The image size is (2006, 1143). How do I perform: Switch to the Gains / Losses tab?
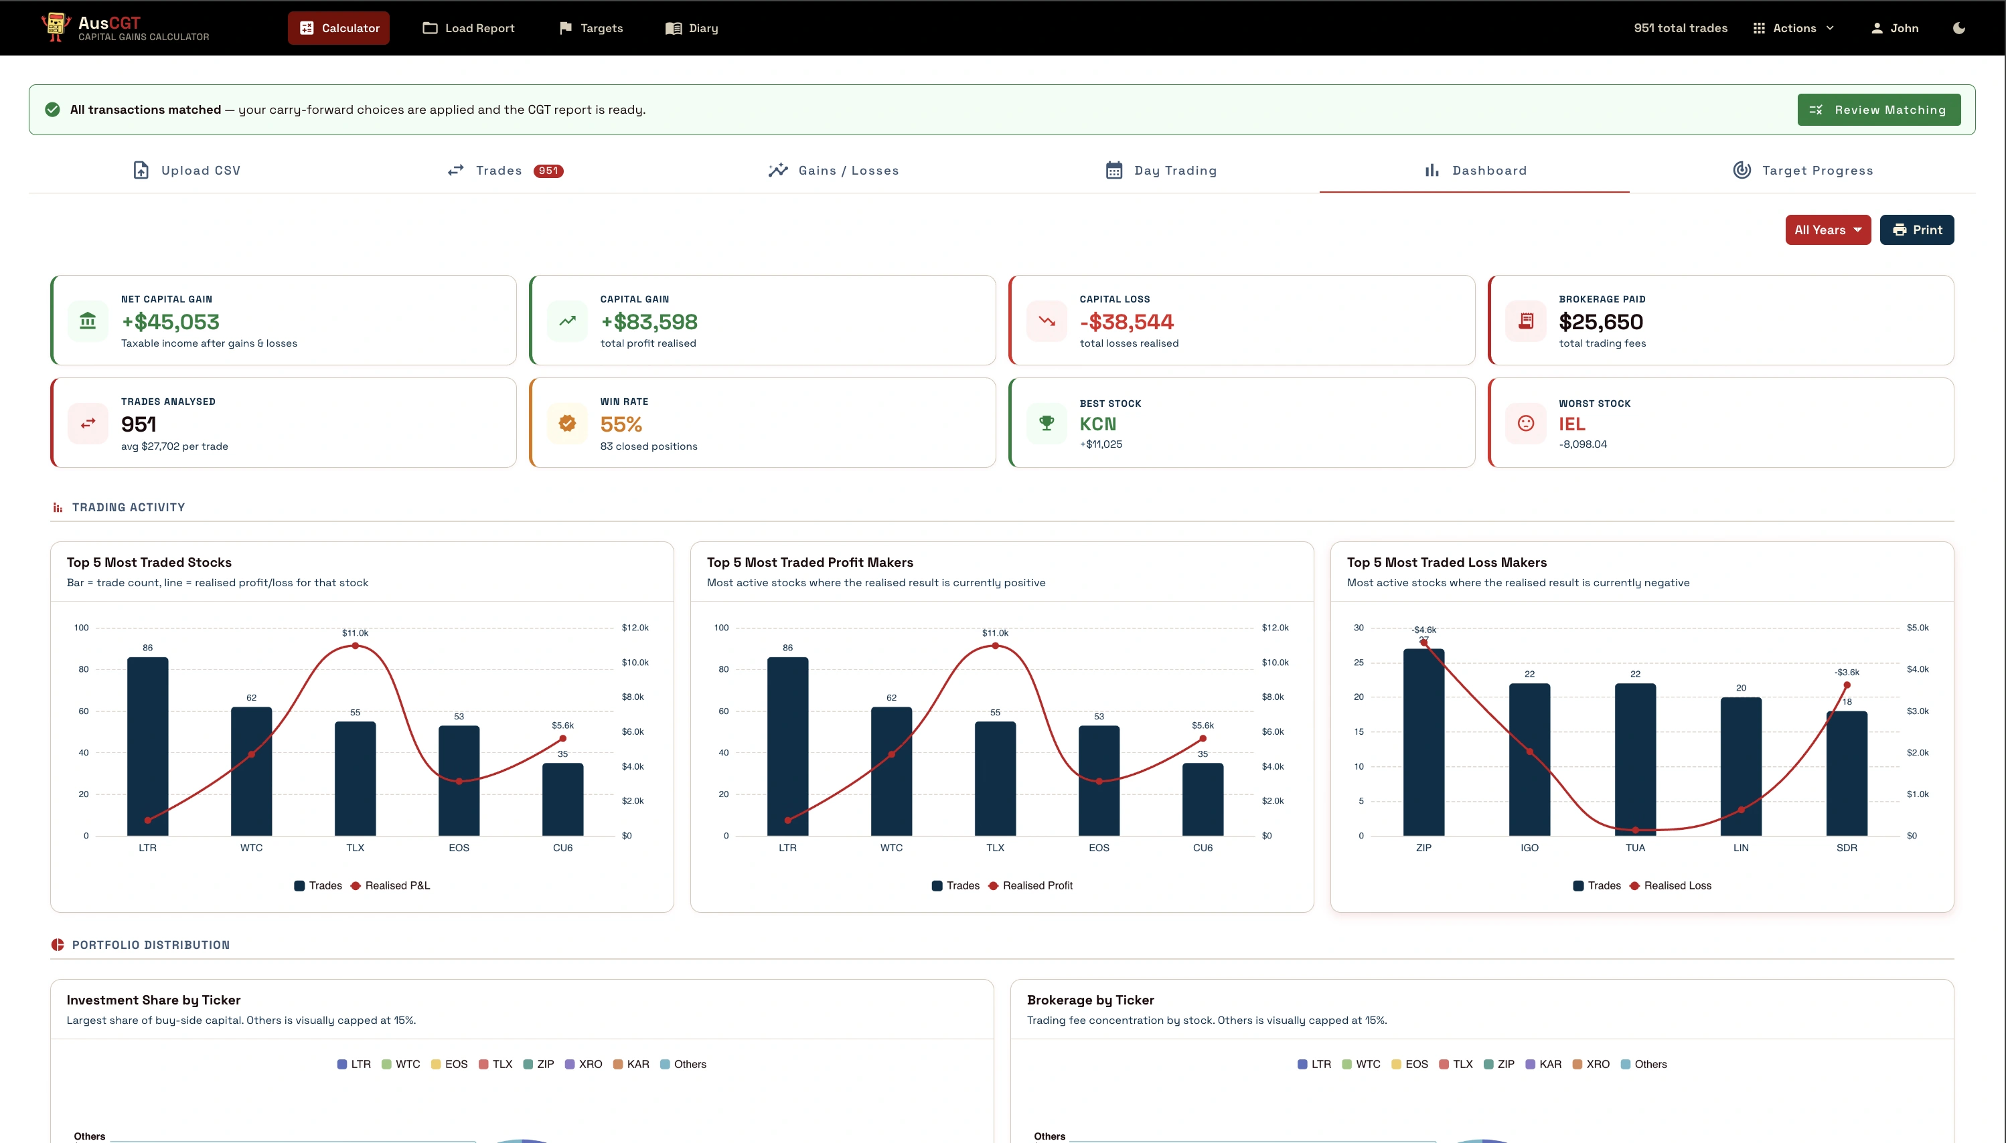[x=834, y=171]
